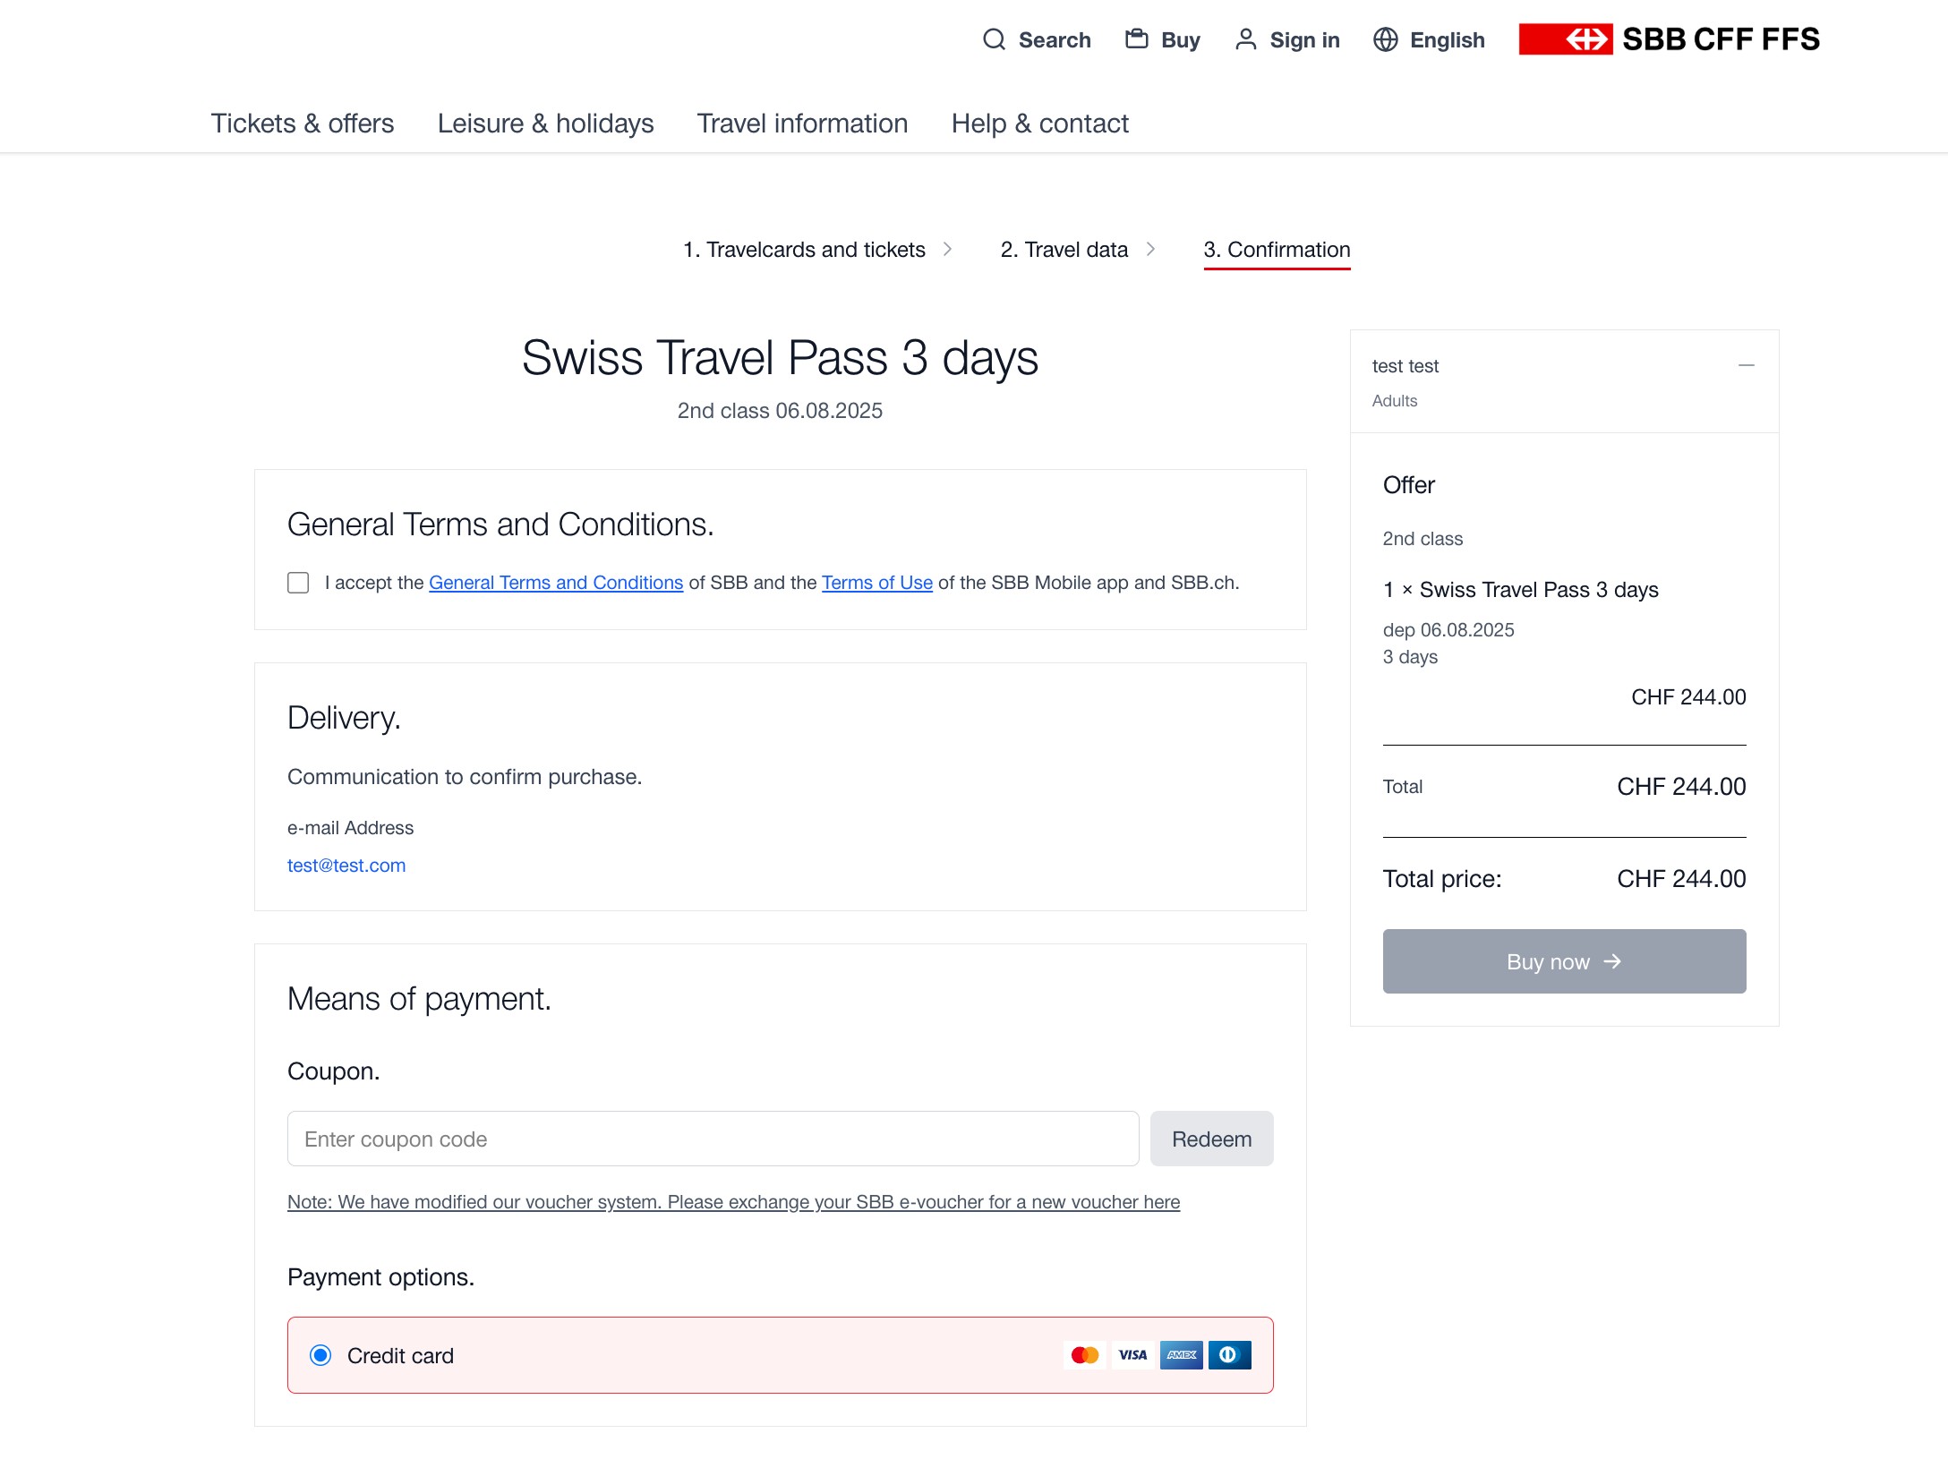
Task: Click the 'Communication to confirm purchase.' text
Action: [x=465, y=777]
